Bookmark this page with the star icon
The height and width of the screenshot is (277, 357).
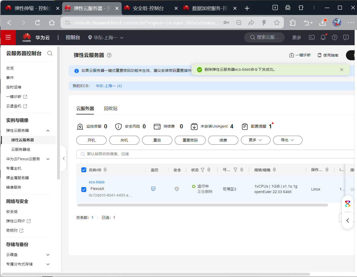pyautogui.click(x=277, y=23)
